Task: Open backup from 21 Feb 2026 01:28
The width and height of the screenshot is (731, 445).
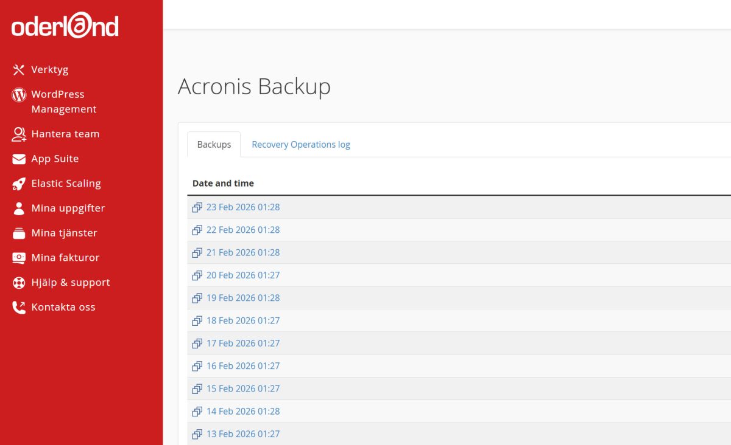Action: tap(243, 253)
